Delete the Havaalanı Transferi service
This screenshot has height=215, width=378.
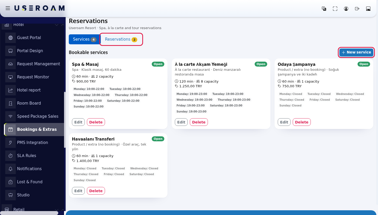tap(96, 191)
